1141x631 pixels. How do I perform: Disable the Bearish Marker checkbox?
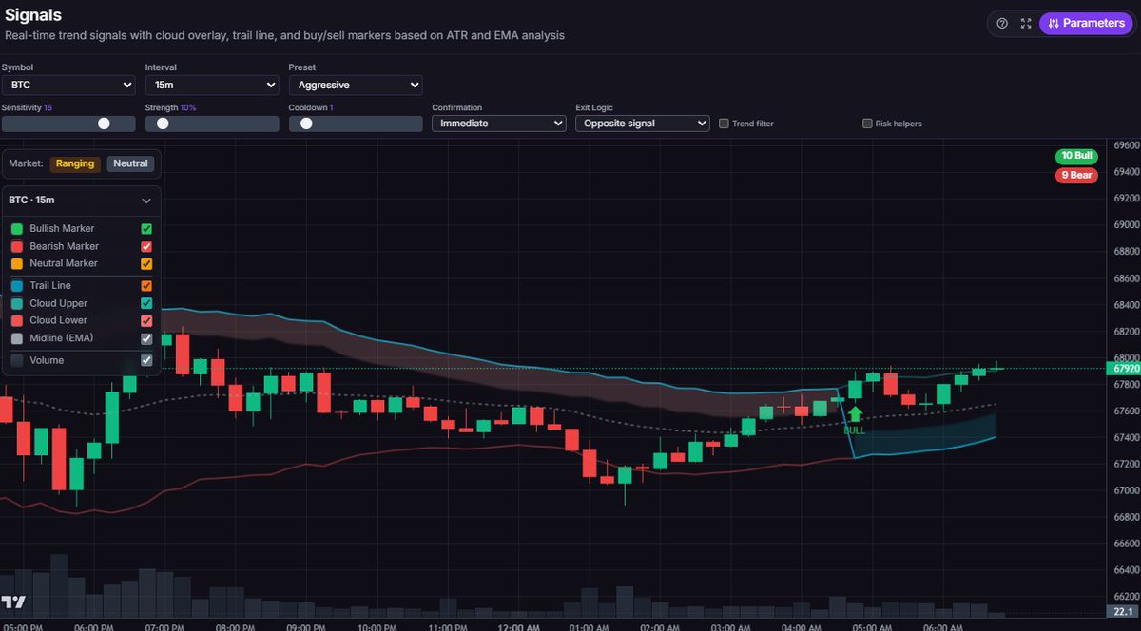point(145,246)
